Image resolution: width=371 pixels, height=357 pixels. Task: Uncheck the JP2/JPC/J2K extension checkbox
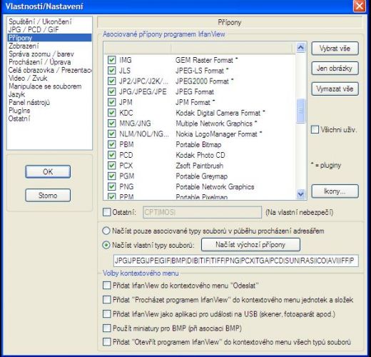[112, 81]
